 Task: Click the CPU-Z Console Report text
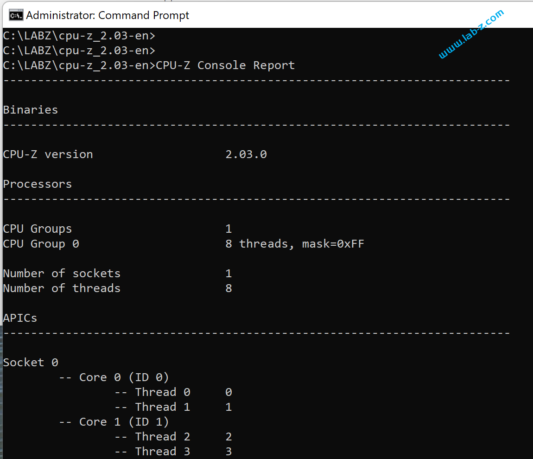coord(225,65)
